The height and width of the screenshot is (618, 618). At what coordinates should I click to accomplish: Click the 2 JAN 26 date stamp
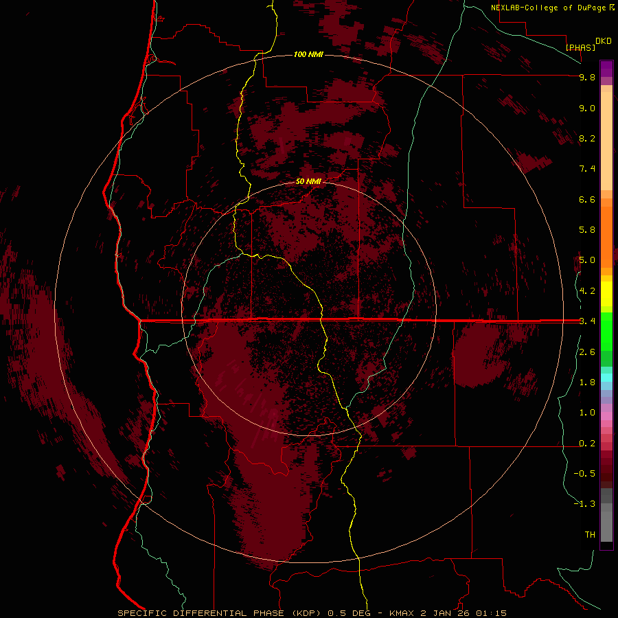click(x=446, y=613)
